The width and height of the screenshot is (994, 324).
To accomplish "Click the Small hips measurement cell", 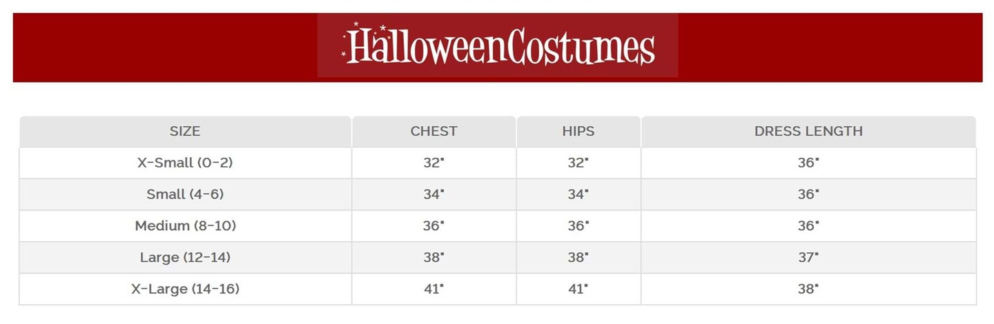I will point(578,194).
